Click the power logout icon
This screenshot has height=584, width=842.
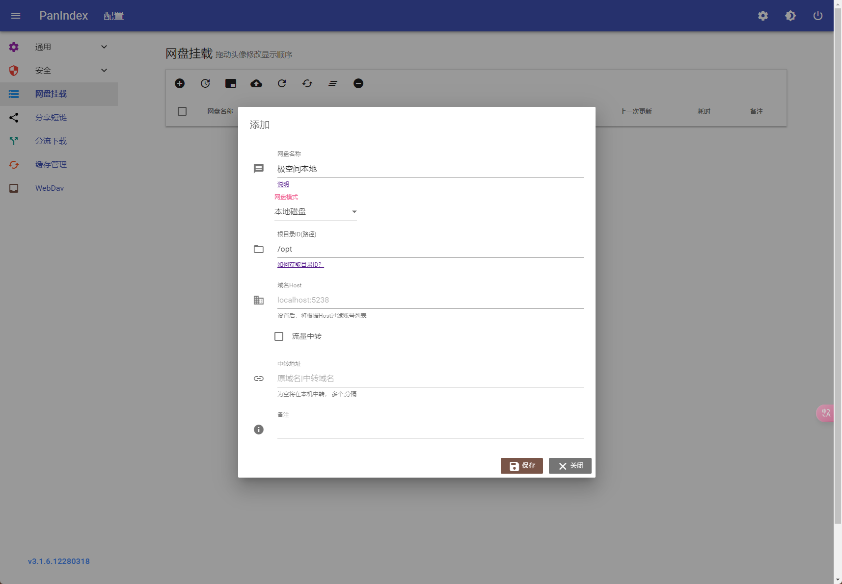point(818,16)
